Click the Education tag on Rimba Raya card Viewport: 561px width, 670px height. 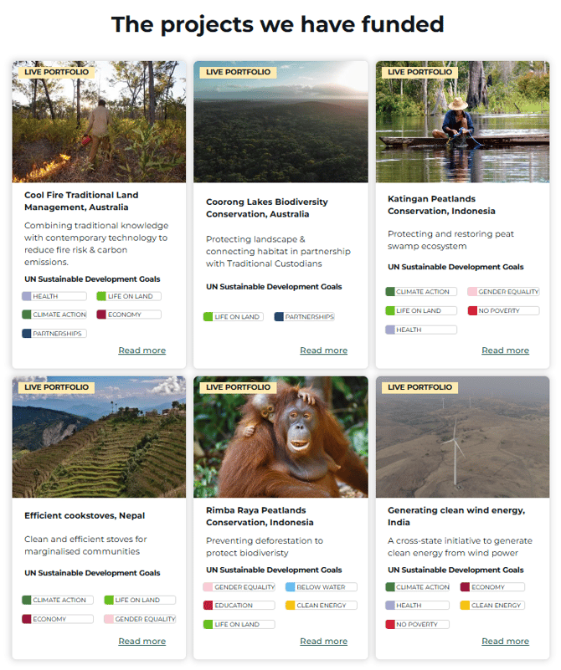(239, 605)
